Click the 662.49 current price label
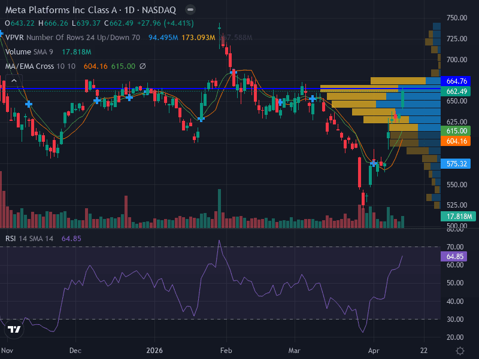The height and width of the screenshot is (359, 479). 456,92
